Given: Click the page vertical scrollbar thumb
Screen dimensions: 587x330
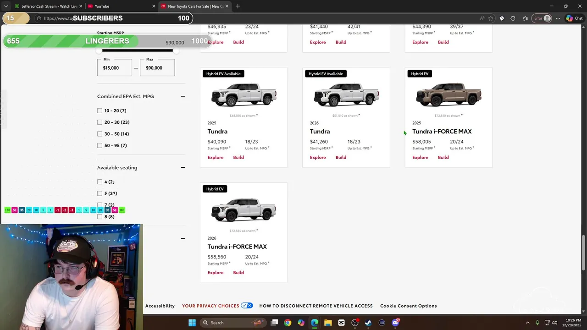Looking at the screenshot, I should [584, 252].
